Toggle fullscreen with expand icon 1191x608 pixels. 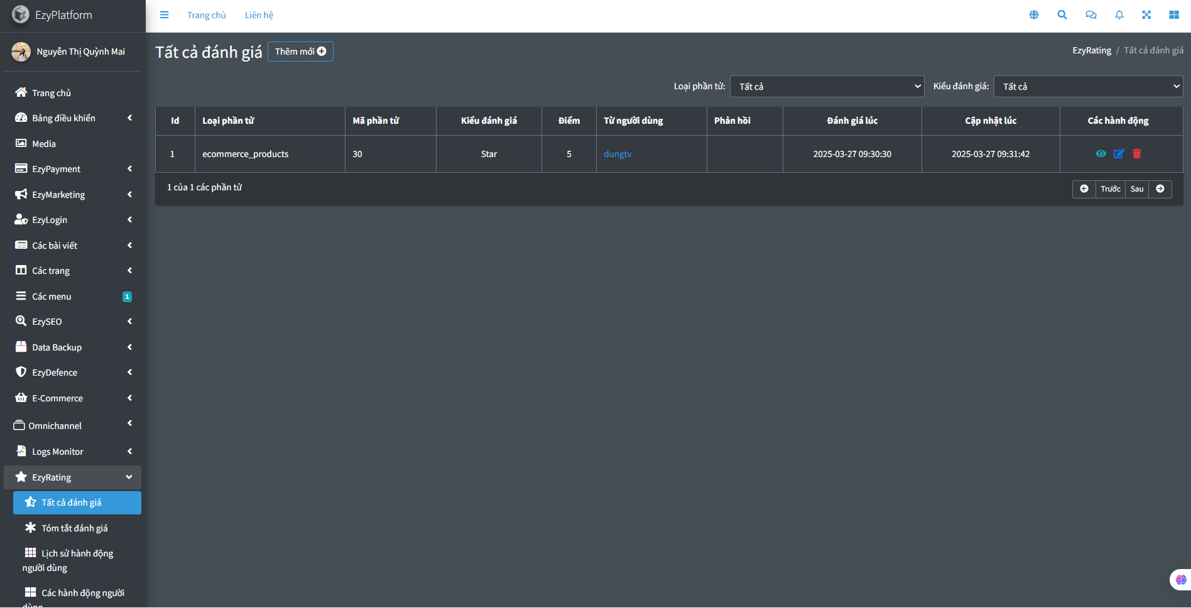[x=1146, y=15]
